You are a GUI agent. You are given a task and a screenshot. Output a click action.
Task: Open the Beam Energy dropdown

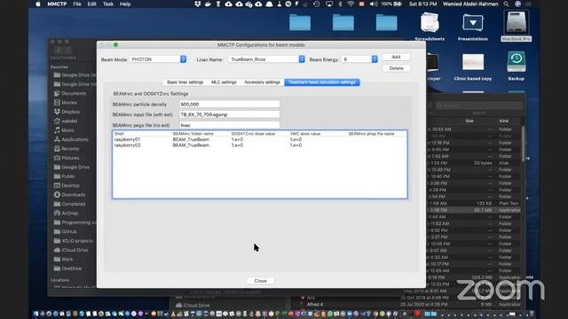(359, 59)
